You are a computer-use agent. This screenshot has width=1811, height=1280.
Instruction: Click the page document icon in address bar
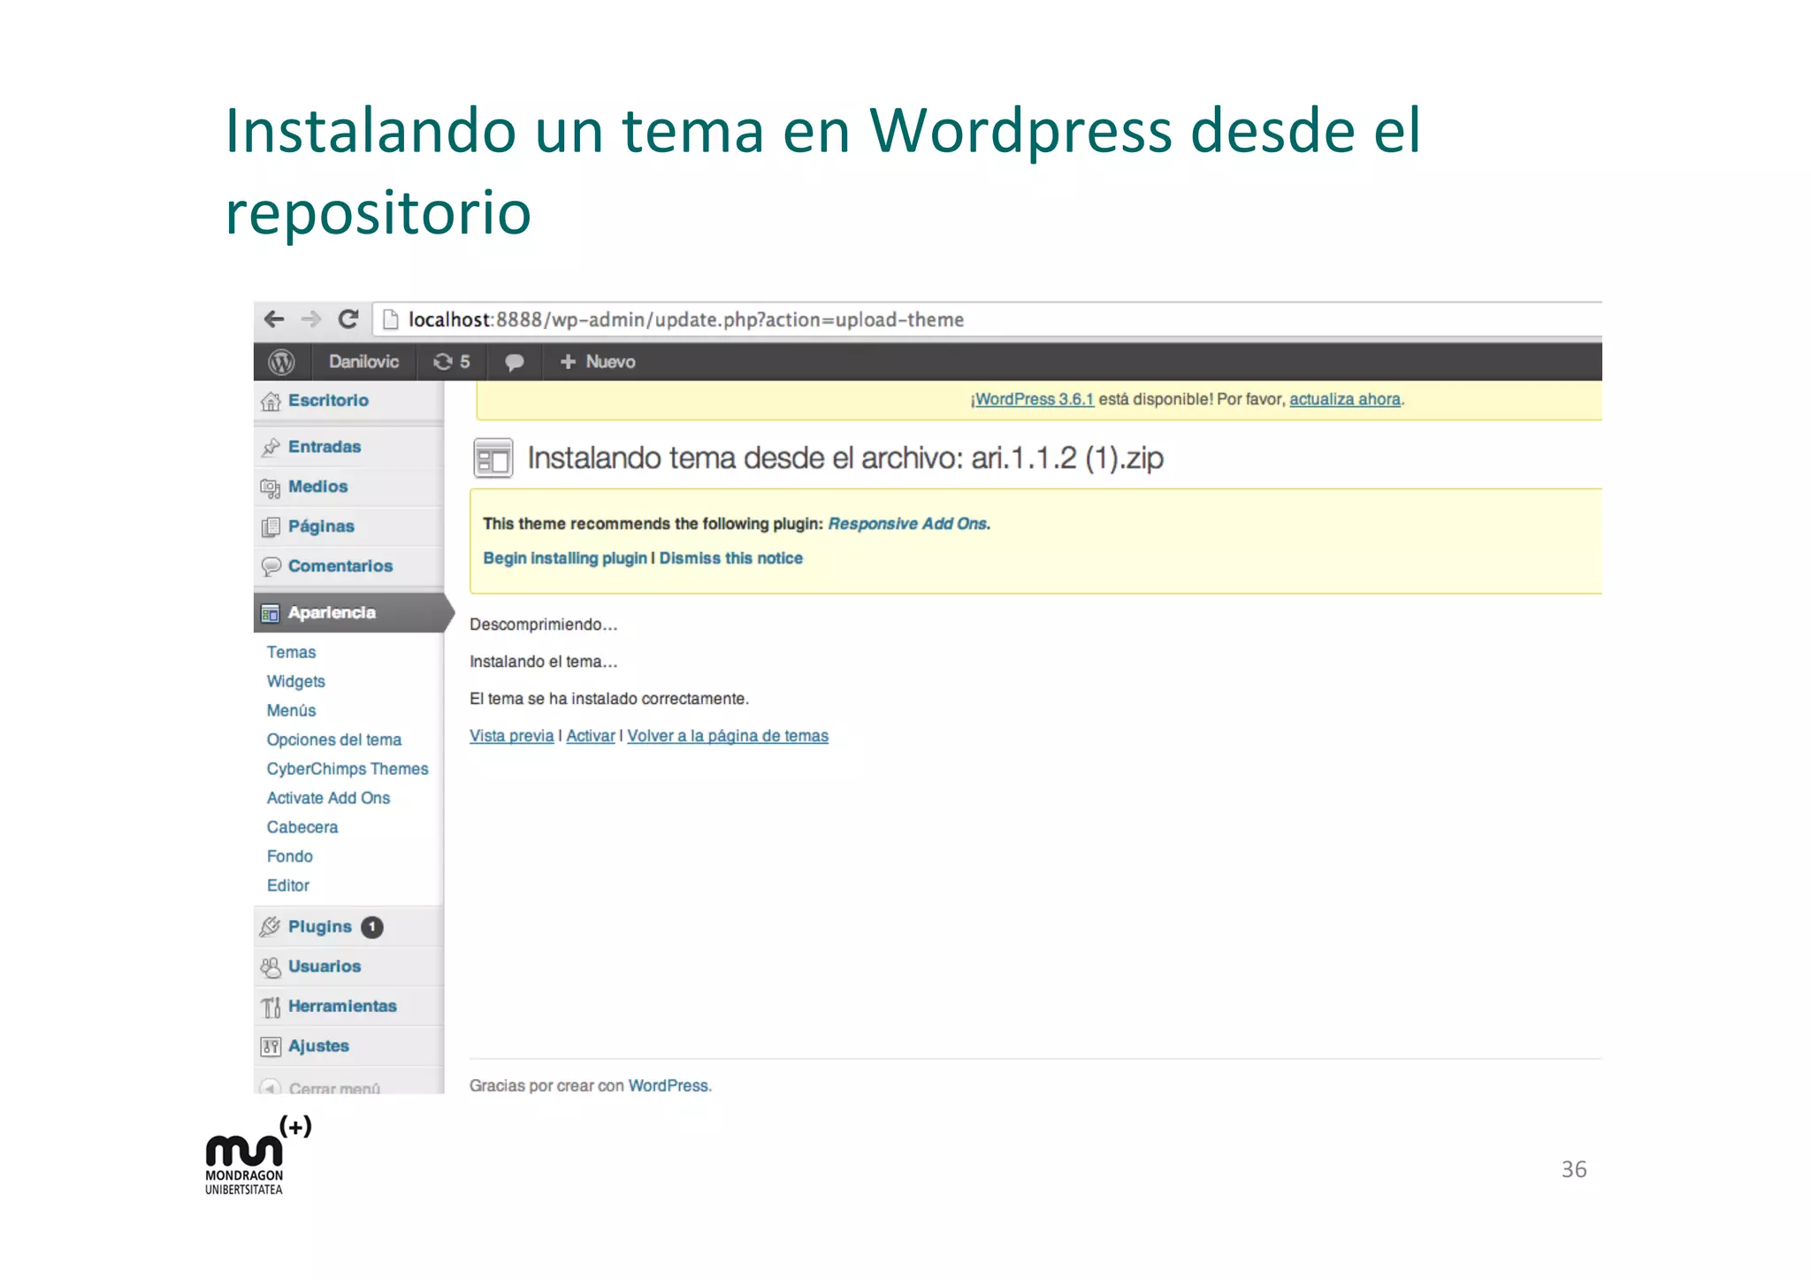pos(390,319)
